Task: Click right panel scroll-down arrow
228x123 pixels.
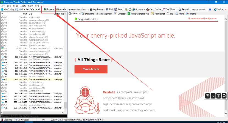Action: (x=226, y=113)
